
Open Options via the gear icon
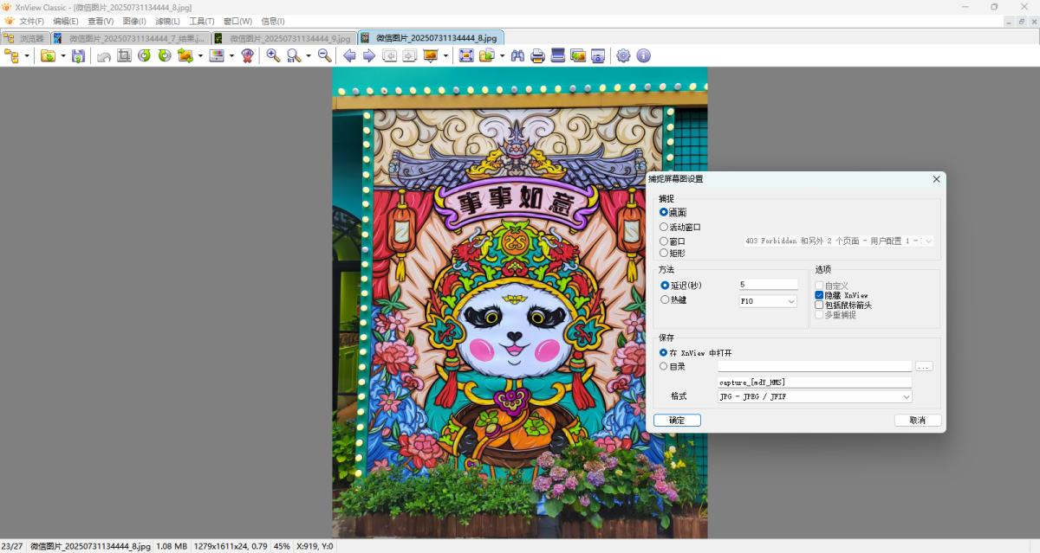[x=623, y=56]
